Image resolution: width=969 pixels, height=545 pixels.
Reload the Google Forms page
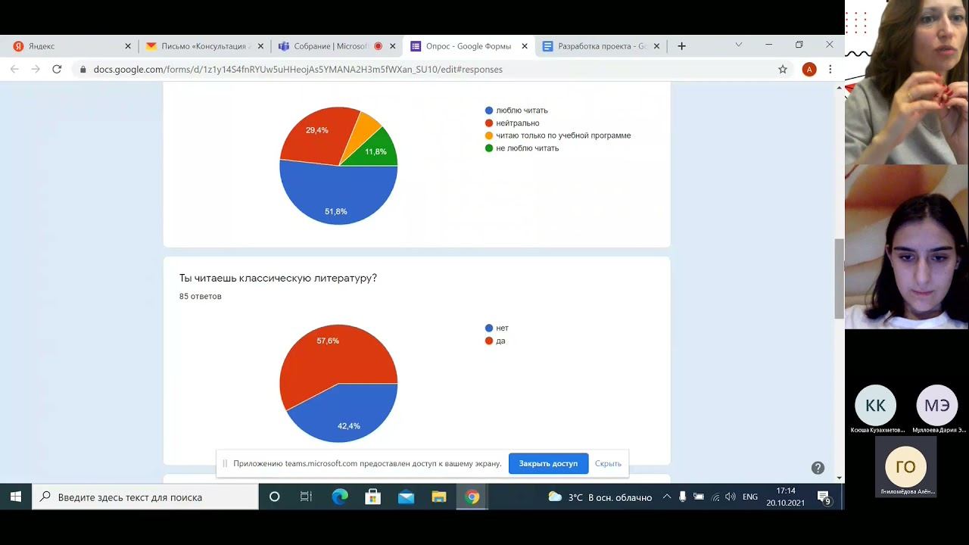click(57, 69)
